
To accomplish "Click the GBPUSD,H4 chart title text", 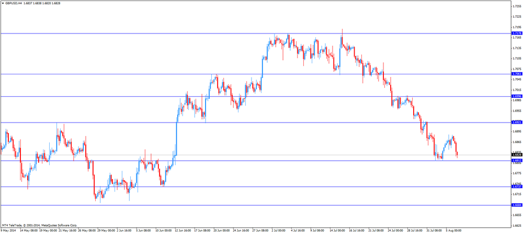I will pos(14,3).
